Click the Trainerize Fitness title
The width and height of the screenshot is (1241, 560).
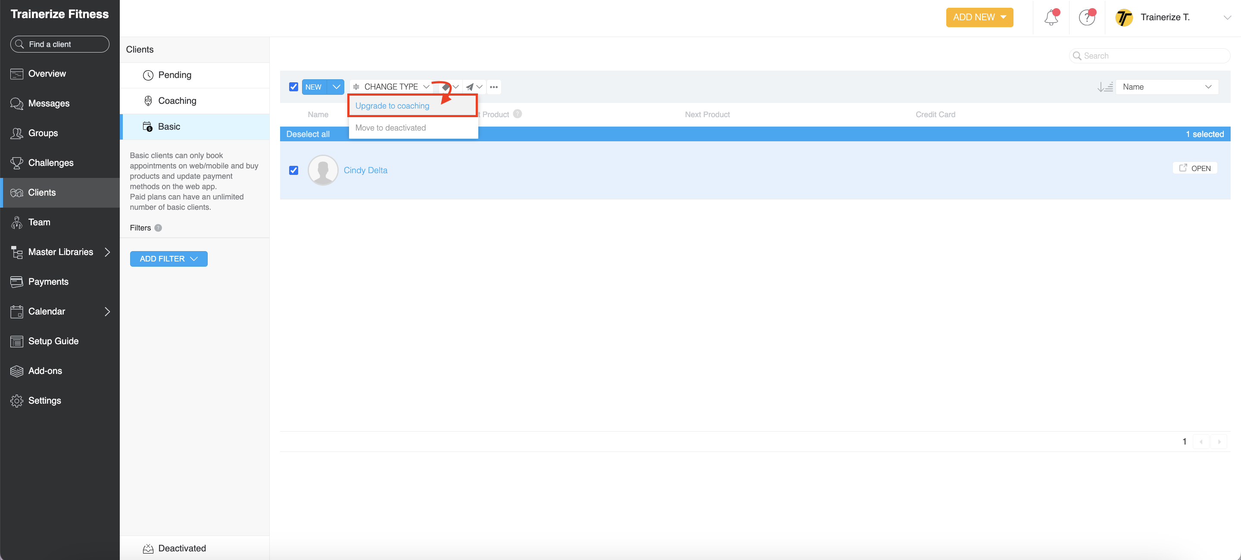tap(60, 14)
